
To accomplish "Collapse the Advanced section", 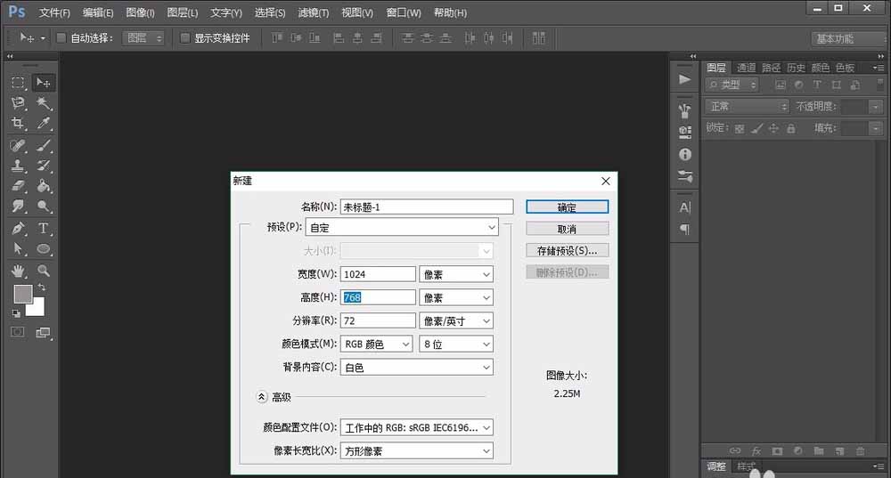I will [261, 397].
